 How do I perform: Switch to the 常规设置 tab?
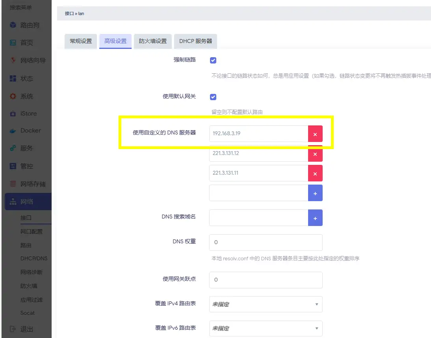[80, 41]
